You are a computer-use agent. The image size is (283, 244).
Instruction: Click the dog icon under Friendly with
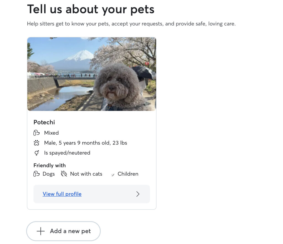(x=36, y=174)
